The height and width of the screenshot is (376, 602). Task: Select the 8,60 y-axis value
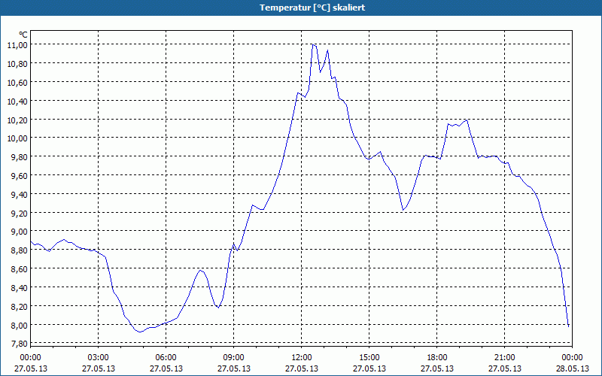(20, 269)
